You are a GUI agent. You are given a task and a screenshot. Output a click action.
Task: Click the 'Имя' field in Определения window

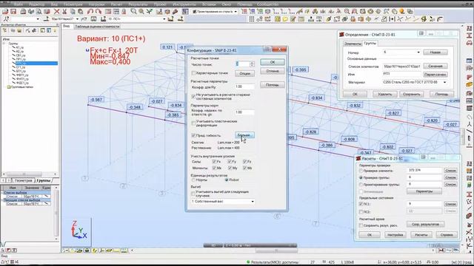point(401,74)
